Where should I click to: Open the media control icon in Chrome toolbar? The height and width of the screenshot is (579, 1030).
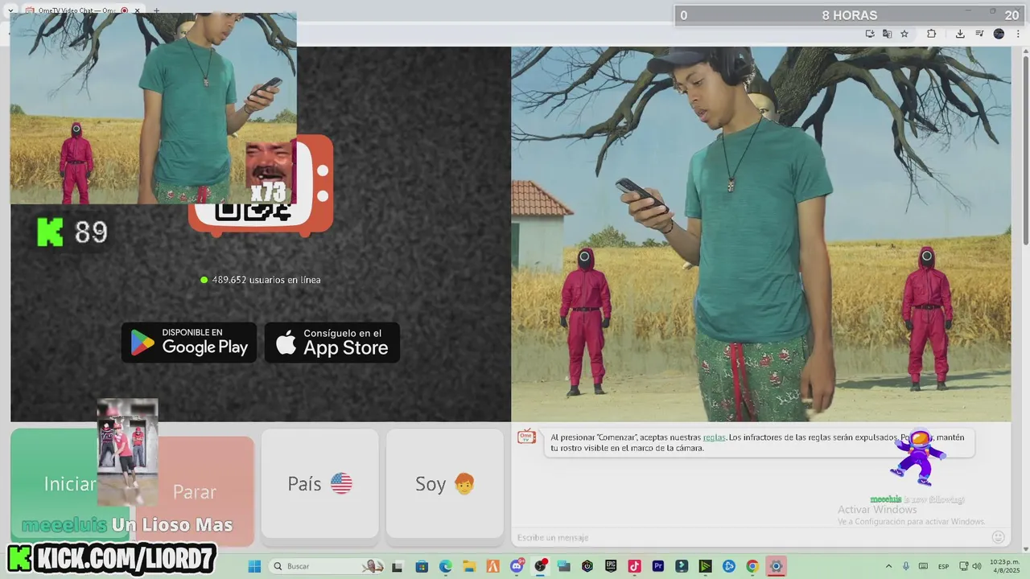979,34
